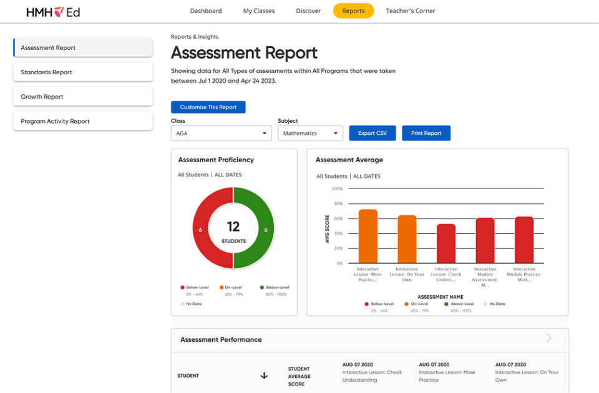The height and width of the screenshot is (393, 599).
Task: Click the Customize This Report button
Action: pos(208,107)
